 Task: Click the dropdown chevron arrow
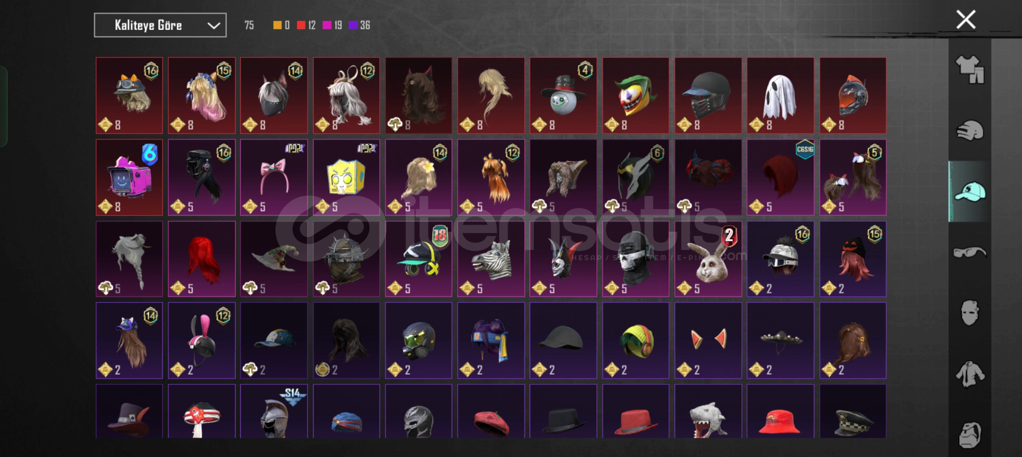point(214,26)
